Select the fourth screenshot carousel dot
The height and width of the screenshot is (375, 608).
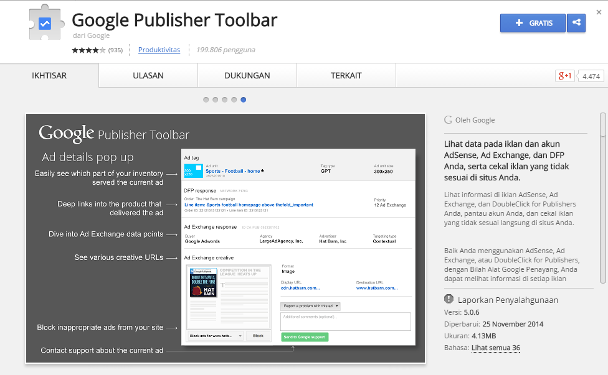pos(234,100)
